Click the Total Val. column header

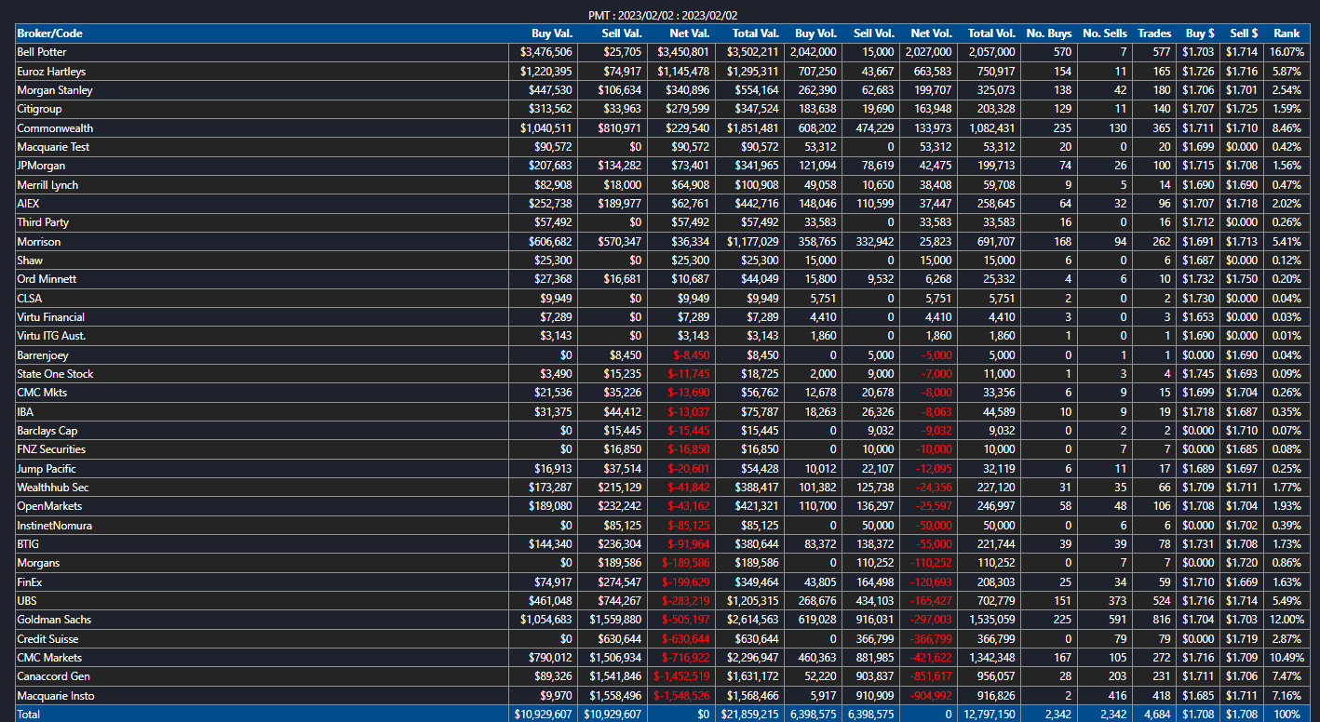(756, 33)
